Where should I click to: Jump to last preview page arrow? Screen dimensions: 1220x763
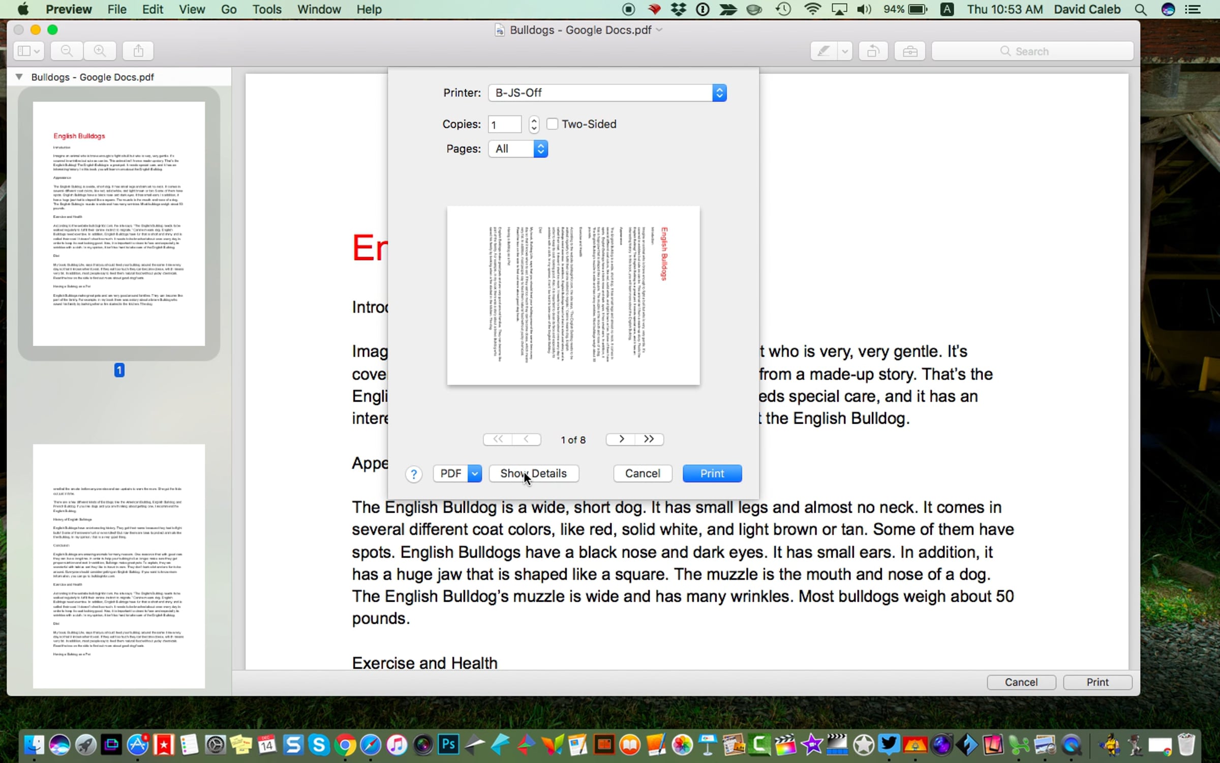(x=649, y=439)
